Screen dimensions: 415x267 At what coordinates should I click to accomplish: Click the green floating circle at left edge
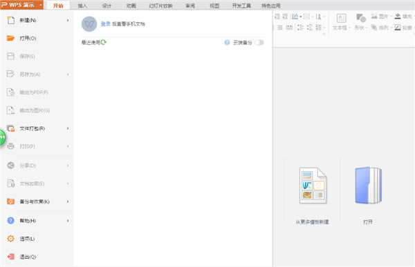pyautogui.click(x=2, y=137)
